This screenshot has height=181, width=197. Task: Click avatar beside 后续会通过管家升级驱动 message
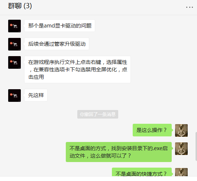14,44
